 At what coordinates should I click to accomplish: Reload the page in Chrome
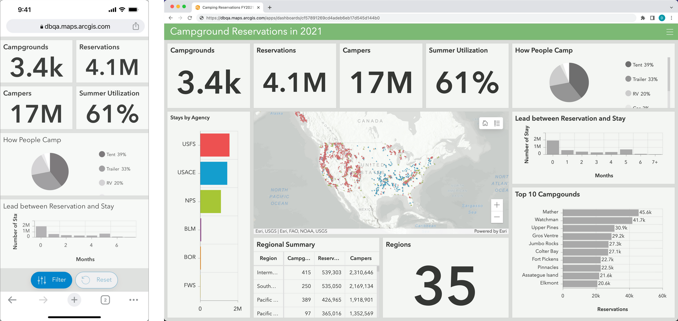[x=190, y=18]
